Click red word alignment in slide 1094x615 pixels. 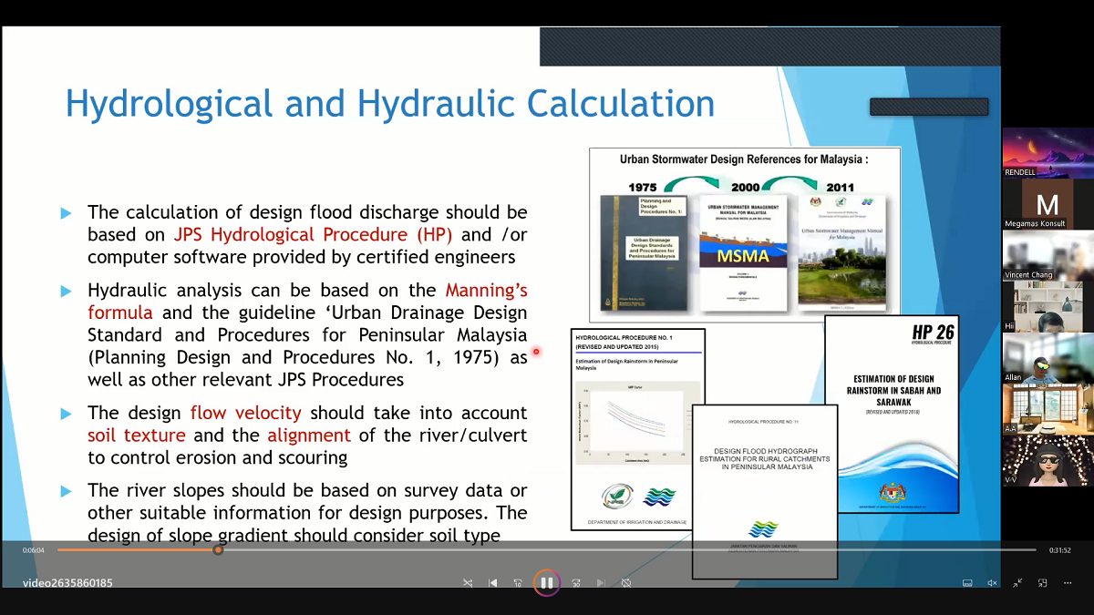(309, 436)
